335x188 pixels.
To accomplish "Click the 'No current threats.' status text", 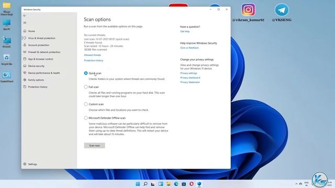I will coord(95,35).
